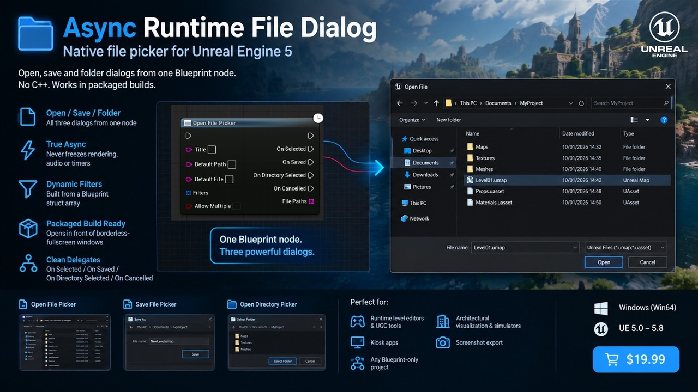The height and width of the screenshot is (392, 698).
Task: Enable the Allow Multiple checkbox
Action: tap(237, 206)
